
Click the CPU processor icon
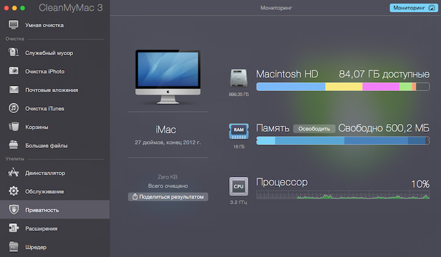click(x=238, y=186)
